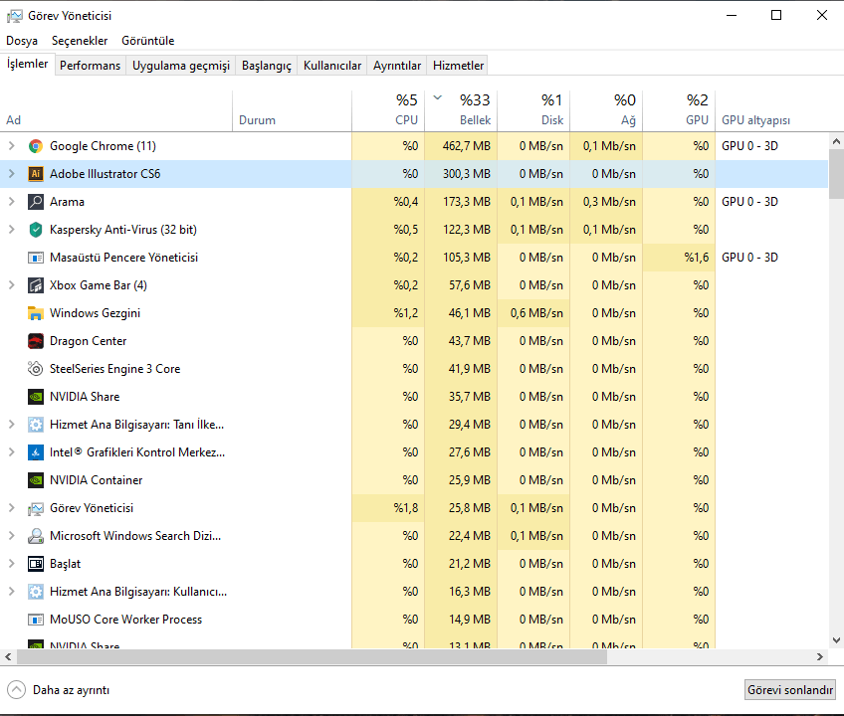Sort processes by the GPU column header
This screenshot has width=844, height=716.
point(679,110)
